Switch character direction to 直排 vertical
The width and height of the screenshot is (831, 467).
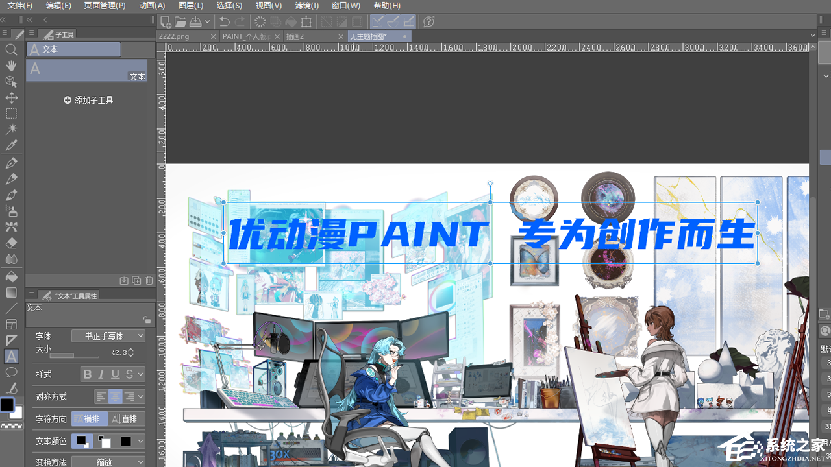tap(125, 418)
